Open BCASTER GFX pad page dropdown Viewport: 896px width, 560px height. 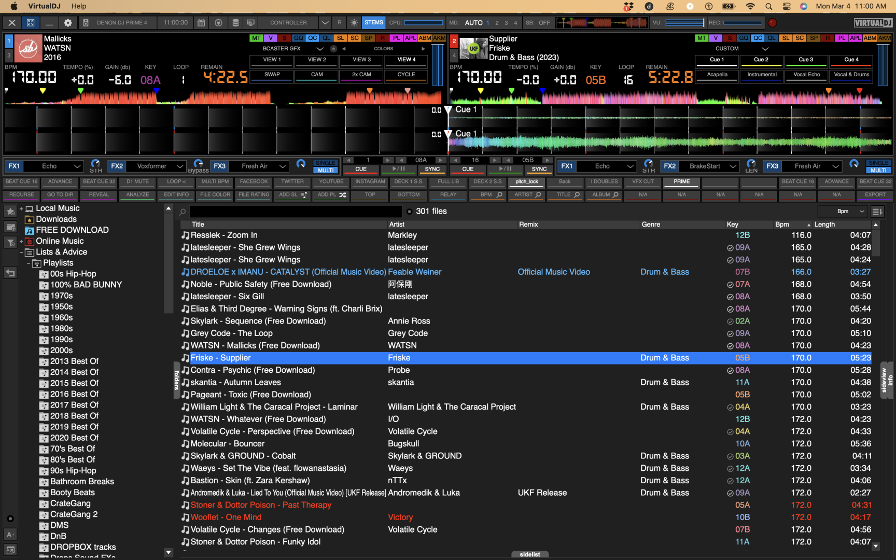point(320,49)
